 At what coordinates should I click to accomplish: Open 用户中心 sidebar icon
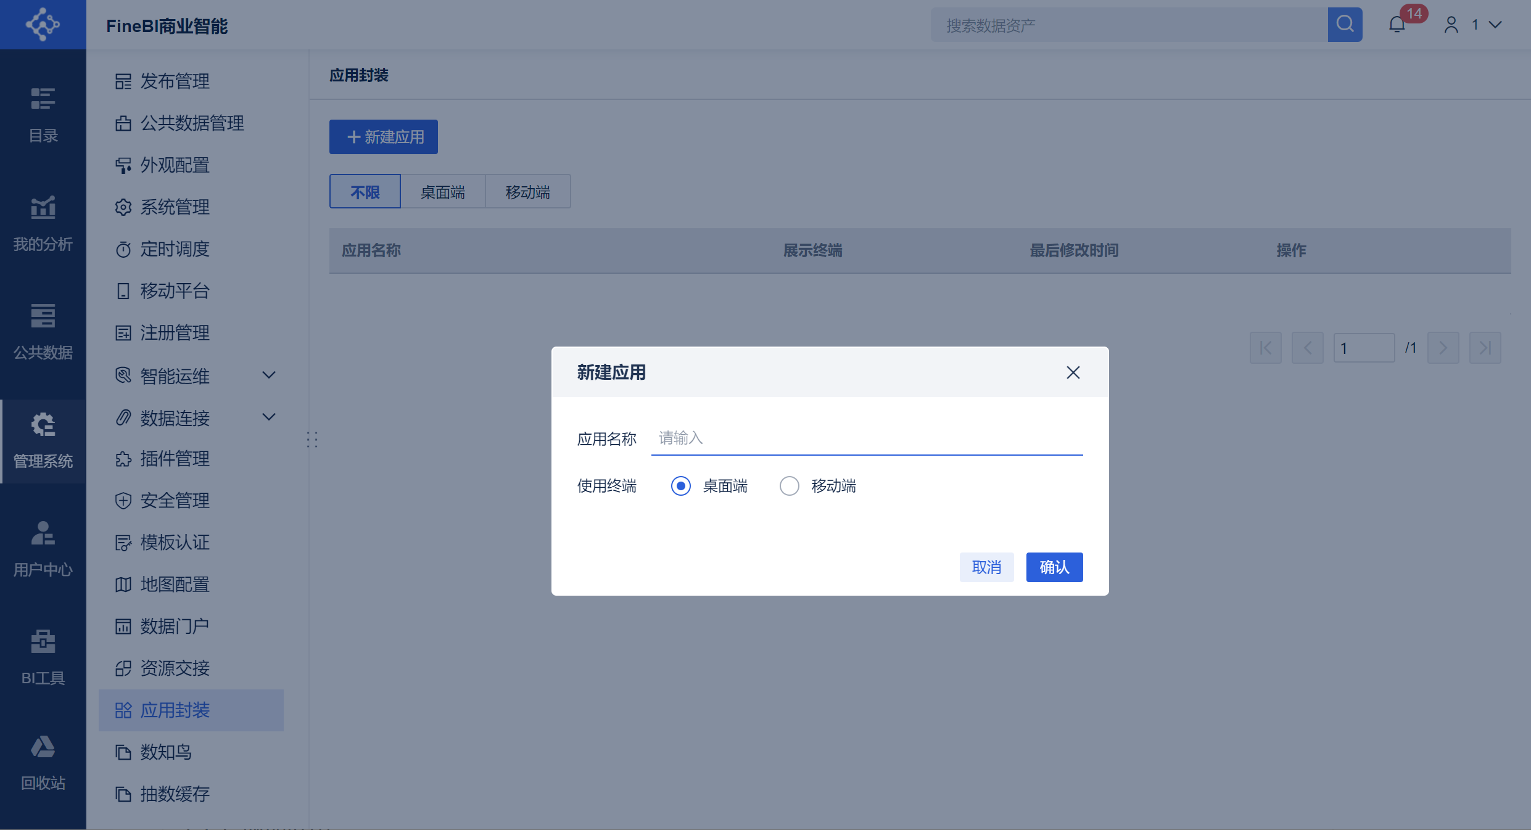click(x=43, y=549)
